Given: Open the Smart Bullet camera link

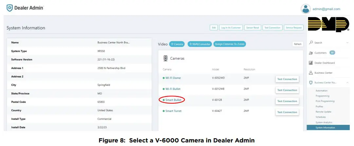Looking at the screenshot, I should [173, 100].
